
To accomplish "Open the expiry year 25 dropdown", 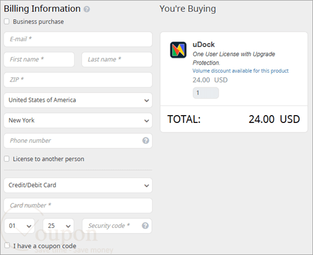I will click(58, 226).
